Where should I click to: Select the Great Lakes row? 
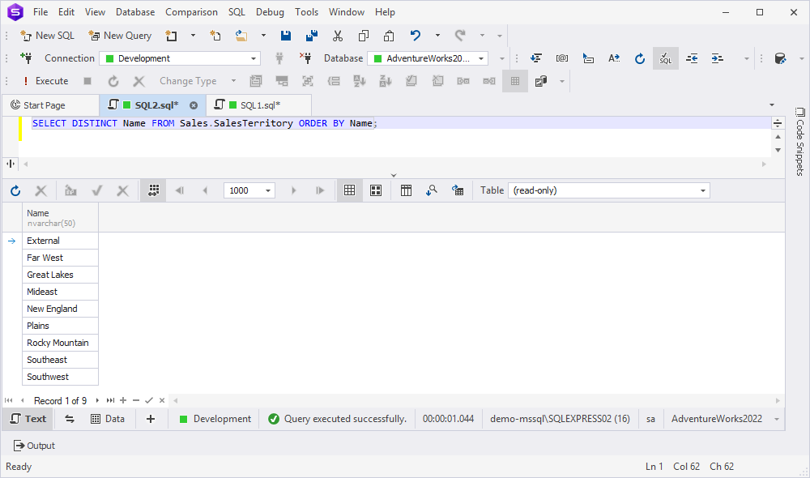pyautogui.click(x=60, y=275)
